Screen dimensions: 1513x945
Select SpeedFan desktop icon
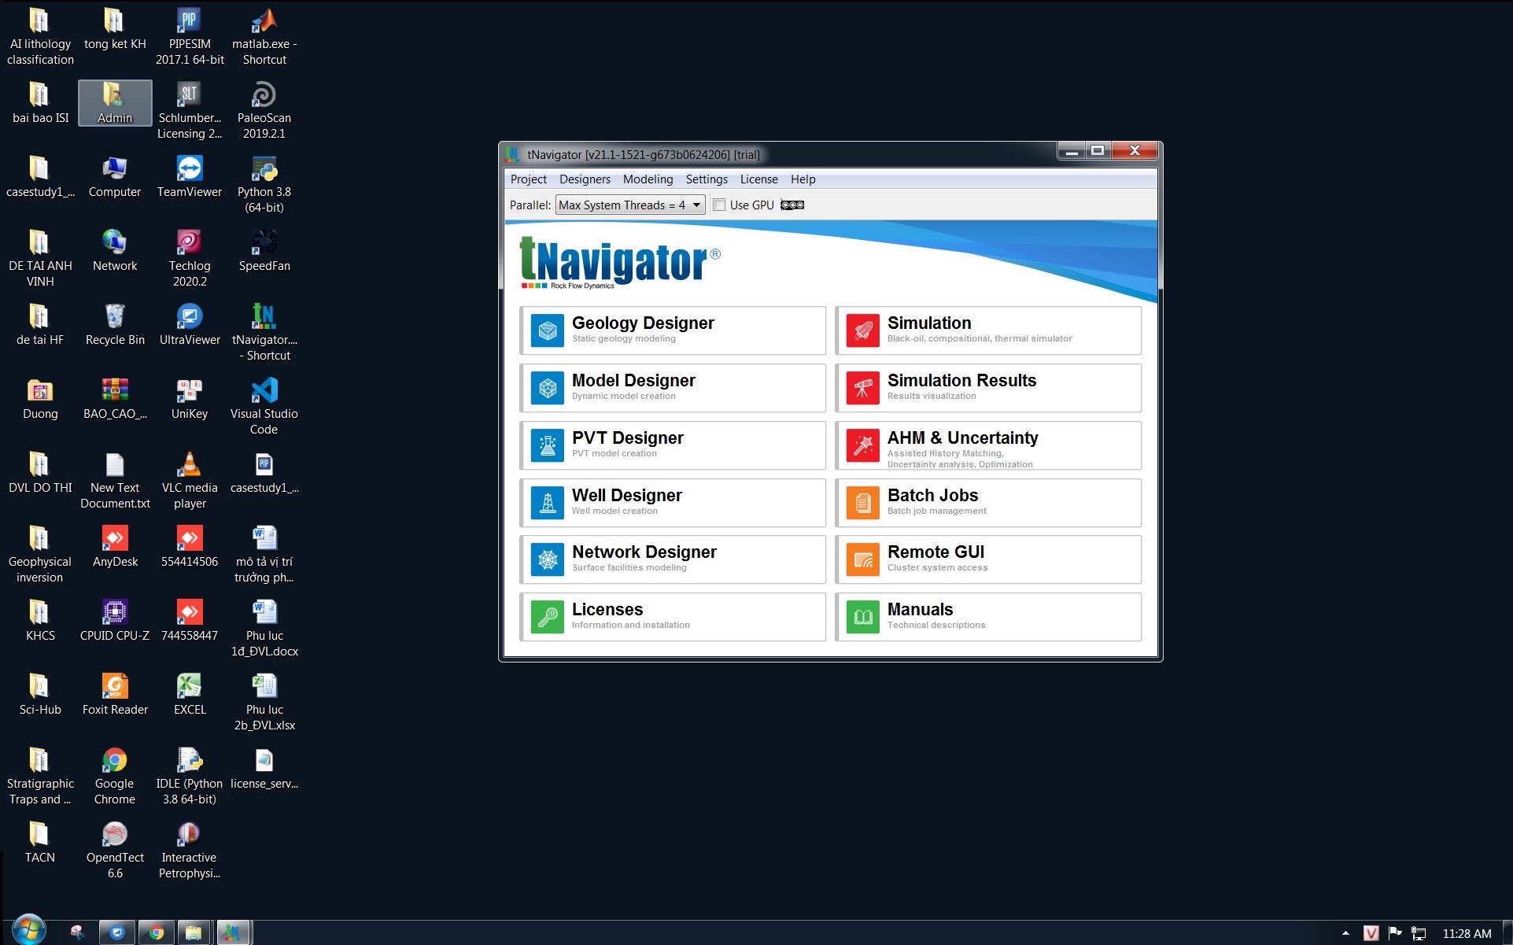click(x=264, y=251)
